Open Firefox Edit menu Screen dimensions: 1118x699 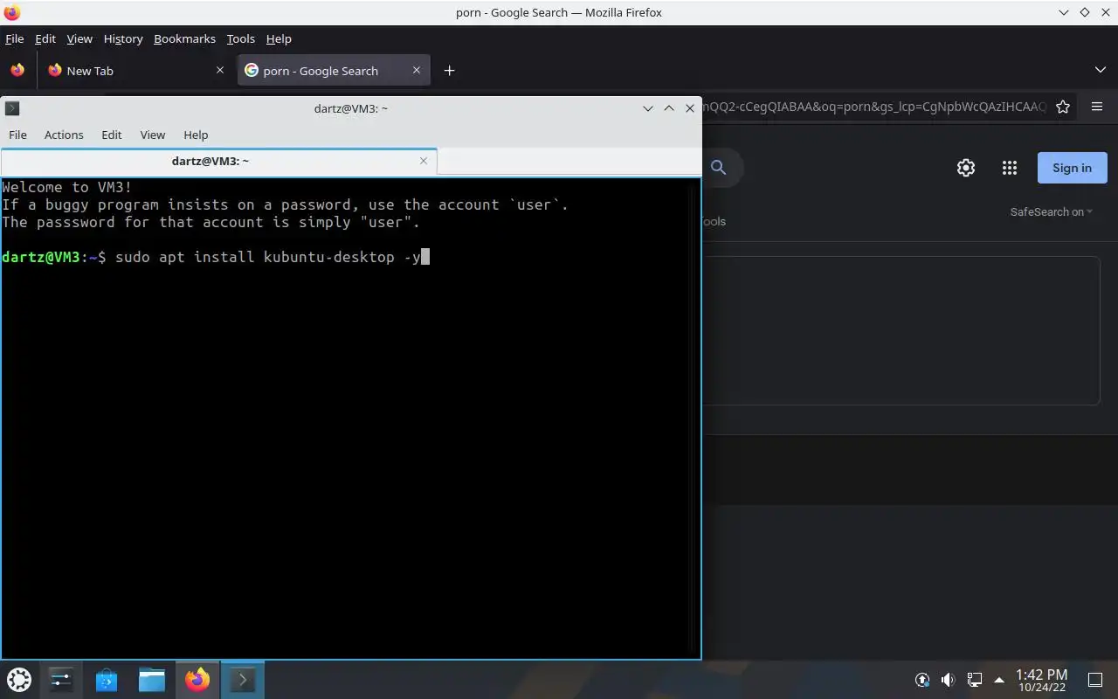coord(45,38)
